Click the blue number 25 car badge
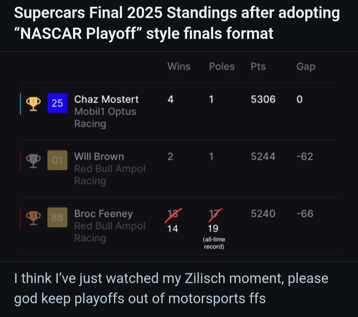Screen dimensions: 358x317 (57, 103)
